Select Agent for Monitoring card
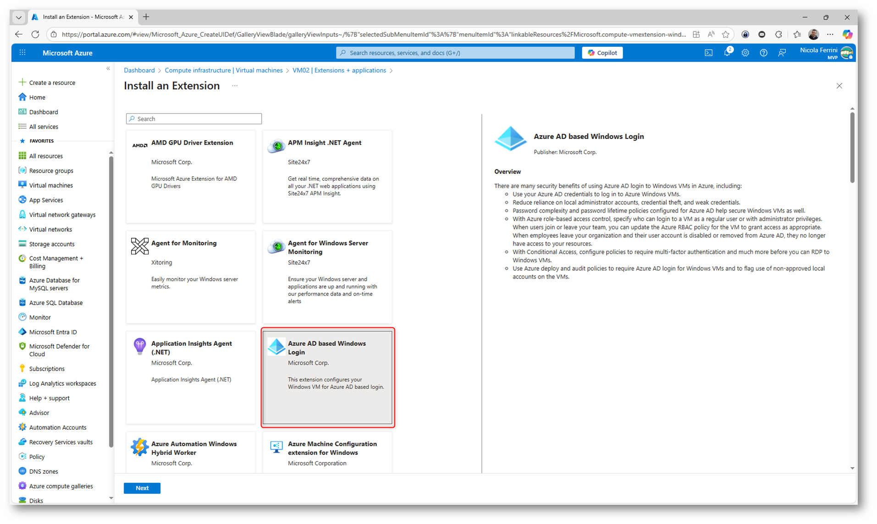This screenshot has height=524, width=877. pos(191,277)
